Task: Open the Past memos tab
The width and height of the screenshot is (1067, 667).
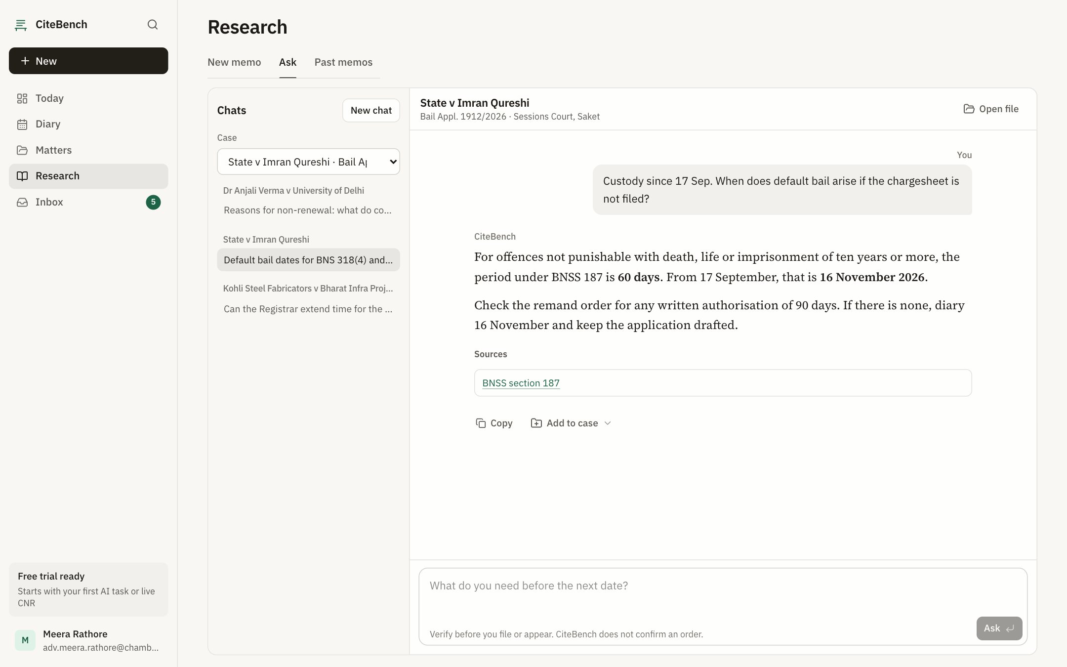Action: click(x=343, y=62)
